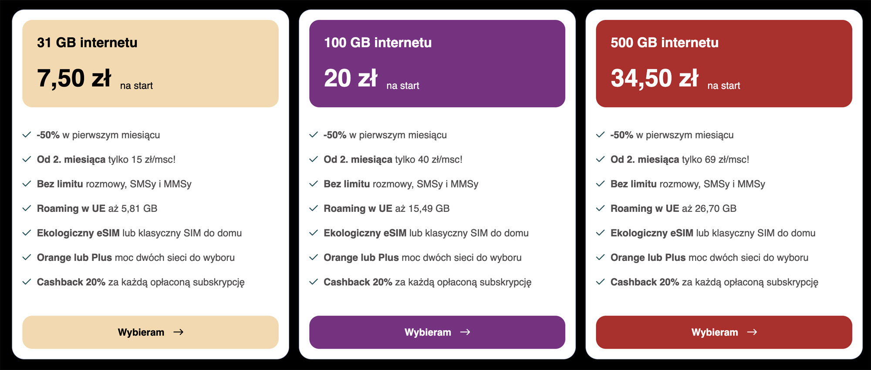Choose the red Wybieram button for 500 GB
871x370 pixels.
pyautogui.click(x=724, y=332)
